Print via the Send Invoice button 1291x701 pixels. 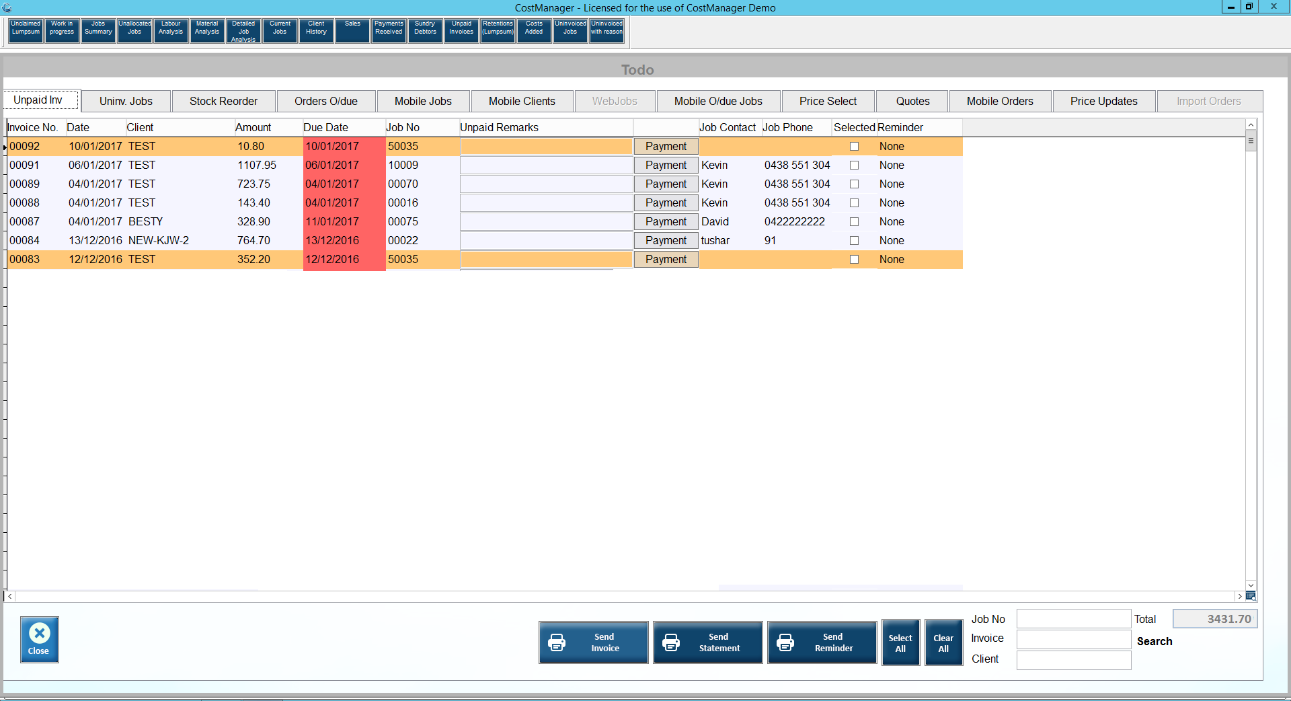594,642
